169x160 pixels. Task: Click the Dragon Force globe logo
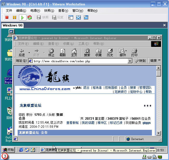(x=30, y=76)
